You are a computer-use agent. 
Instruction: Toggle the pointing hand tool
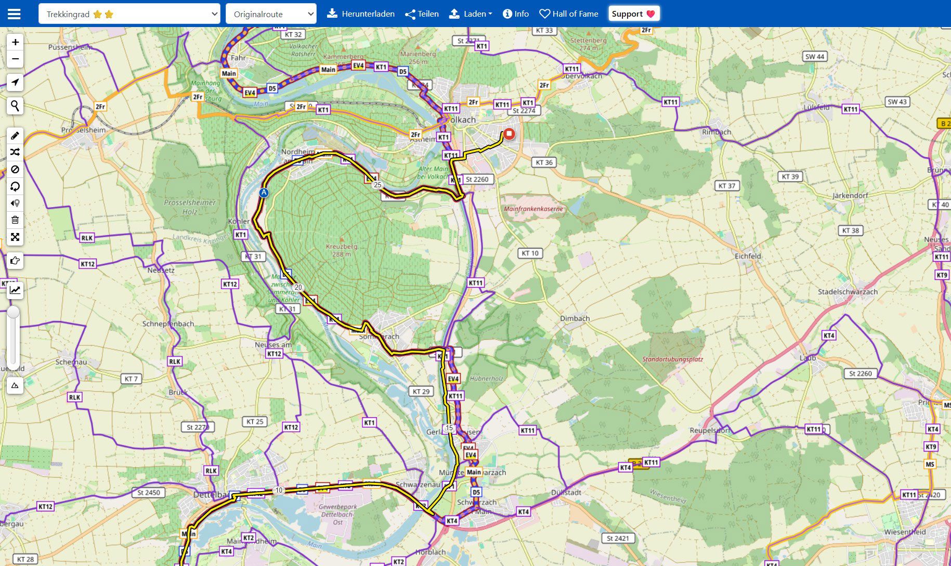pyautogui.click(x=15, y=261)
